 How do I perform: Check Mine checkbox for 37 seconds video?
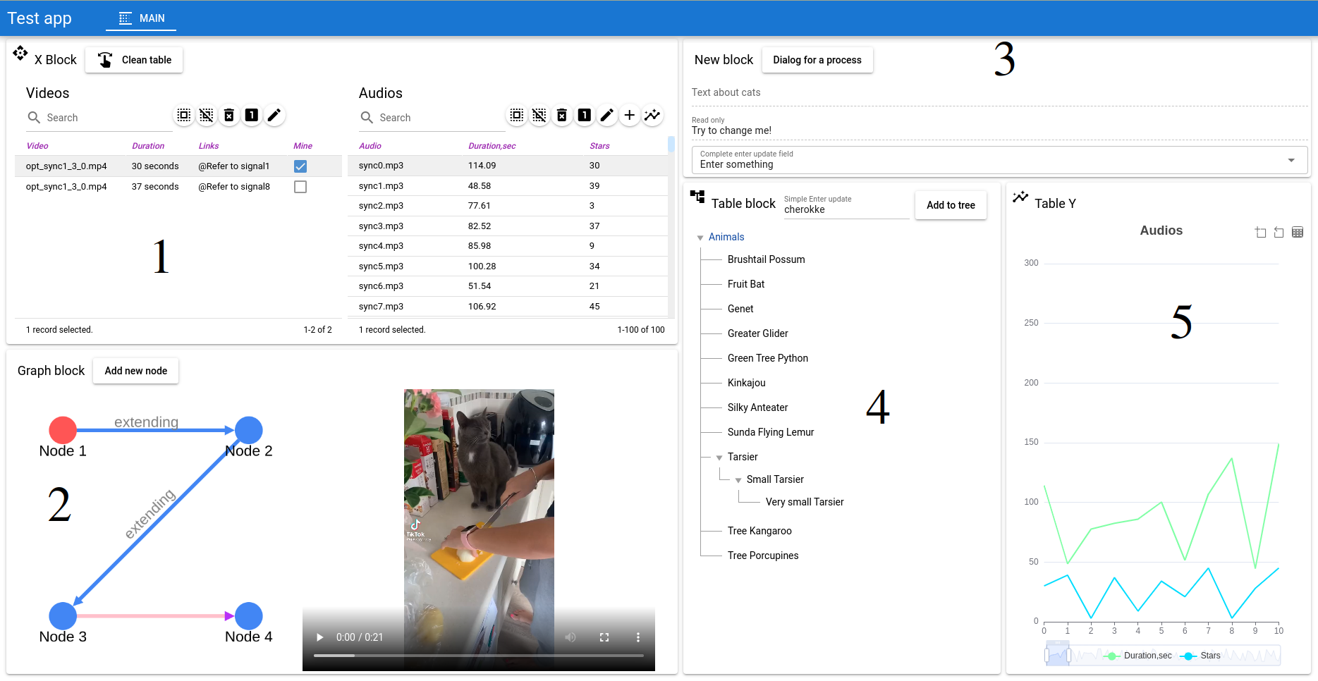tap(300, 187)
